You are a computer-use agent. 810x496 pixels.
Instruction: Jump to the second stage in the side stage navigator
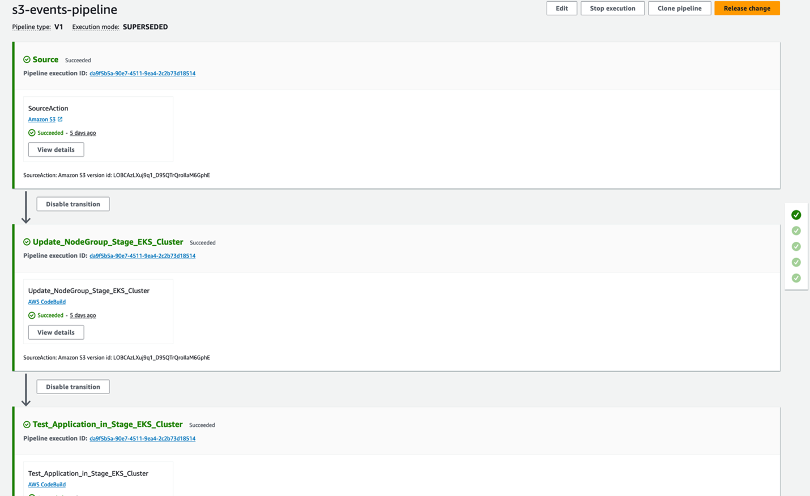796,230
